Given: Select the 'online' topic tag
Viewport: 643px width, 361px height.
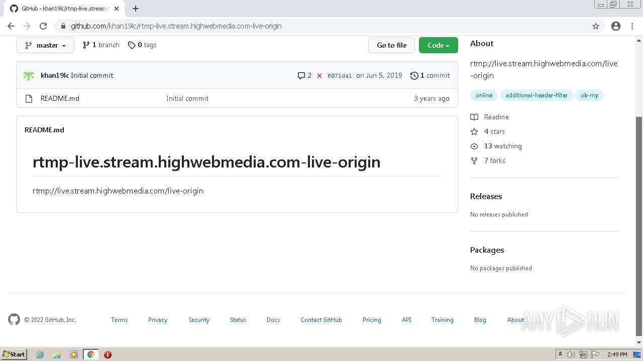Looking at the screenshot, I should pyautogui.click(x=484, y=95).
